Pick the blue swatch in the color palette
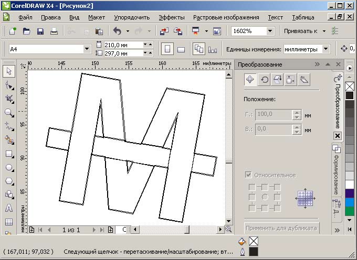Viewport: 357px width, 260px height. click(350, 202)
